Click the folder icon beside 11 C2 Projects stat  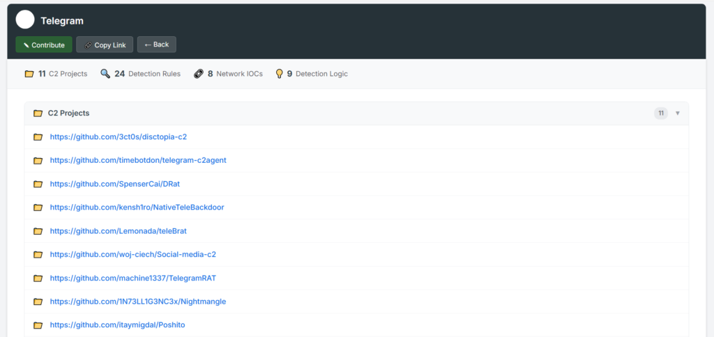pyautogui.click(x=29, y=74)
